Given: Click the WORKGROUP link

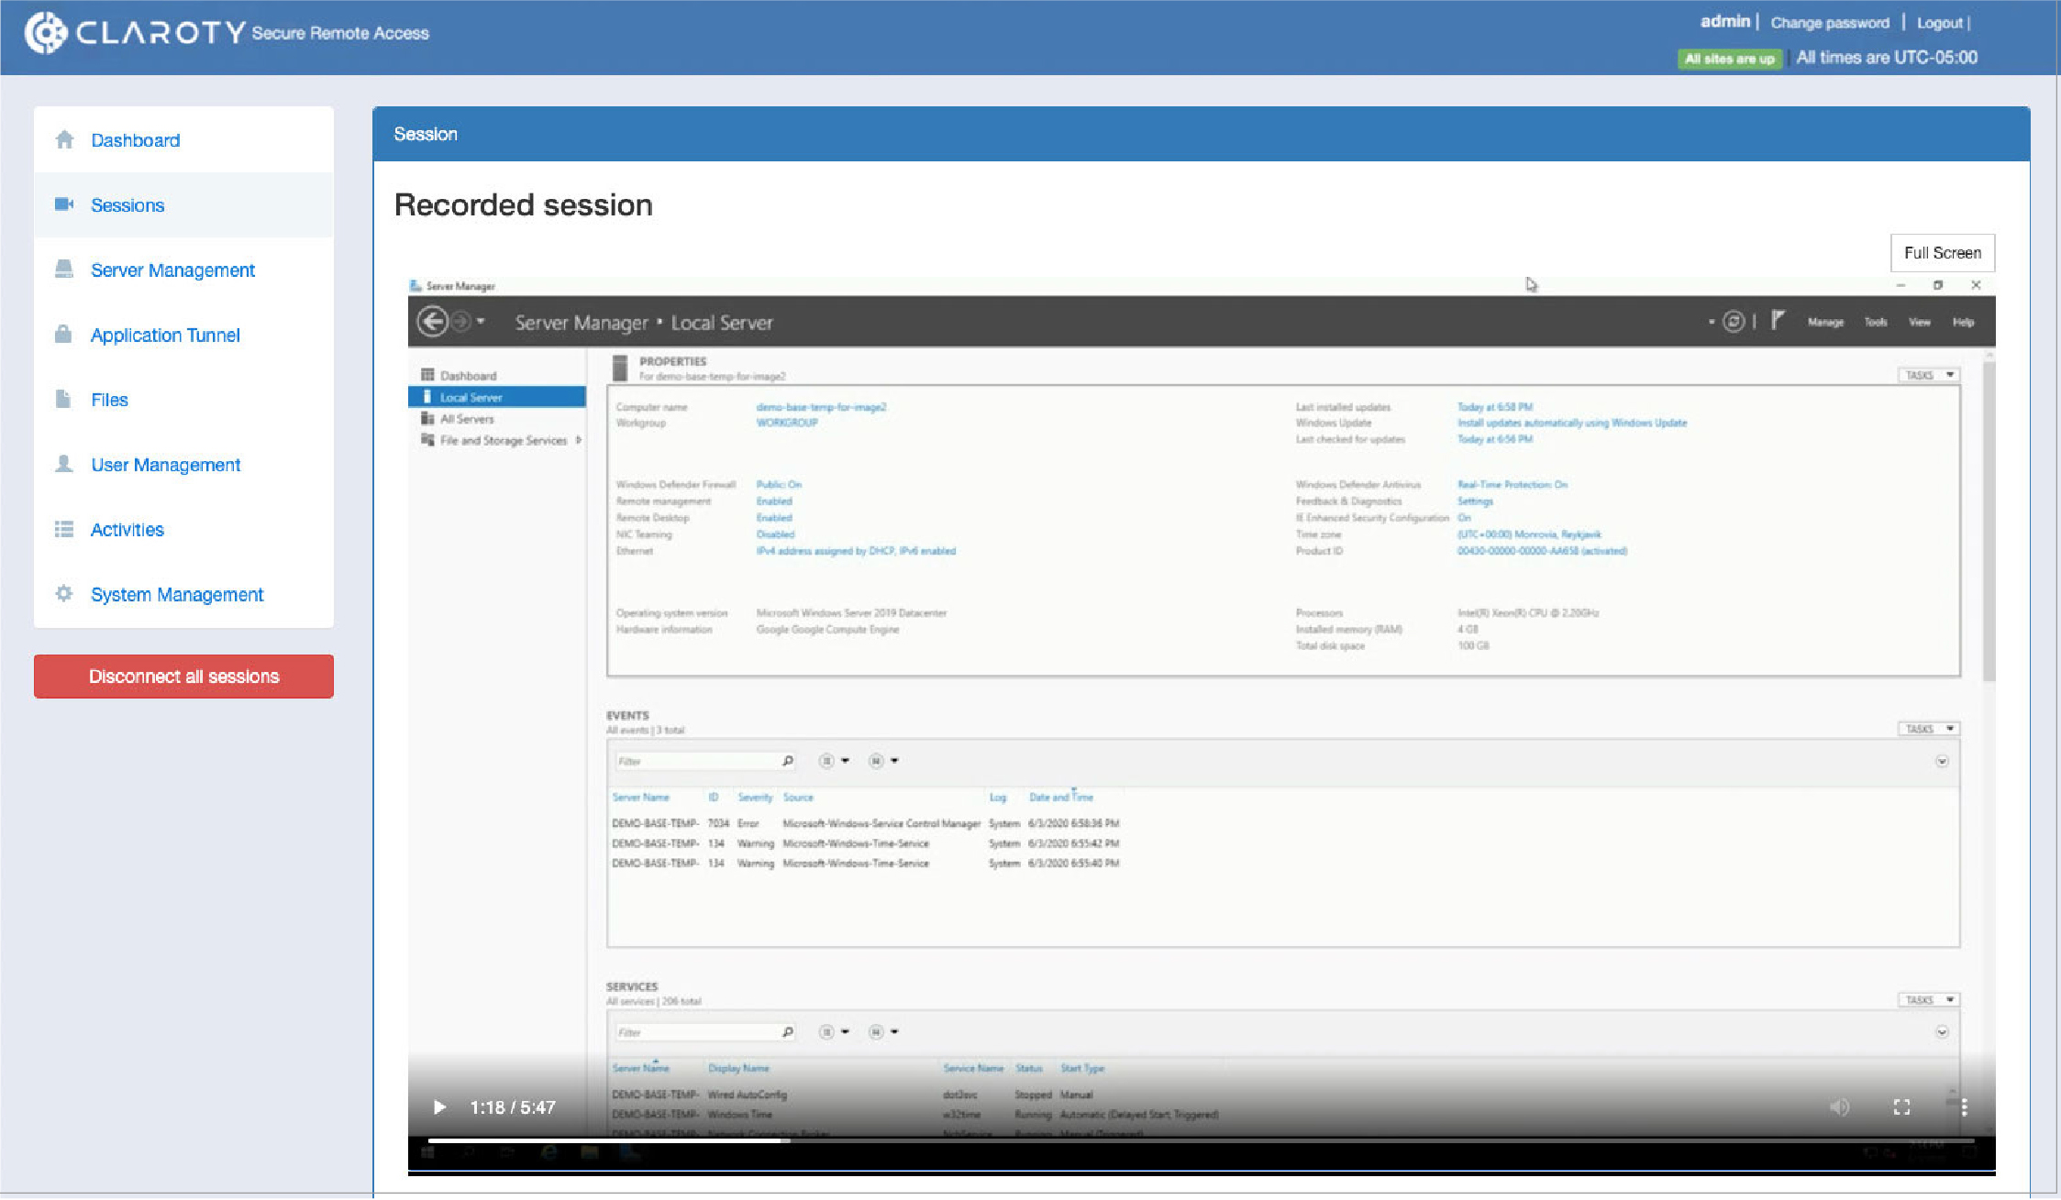Looking at the screenshot, I should pyautogui.click(x=786, y=423).
